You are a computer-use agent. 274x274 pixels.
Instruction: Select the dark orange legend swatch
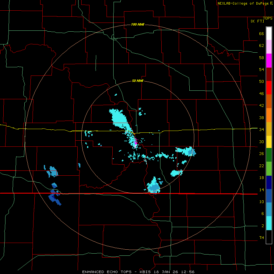pos(269,101)
